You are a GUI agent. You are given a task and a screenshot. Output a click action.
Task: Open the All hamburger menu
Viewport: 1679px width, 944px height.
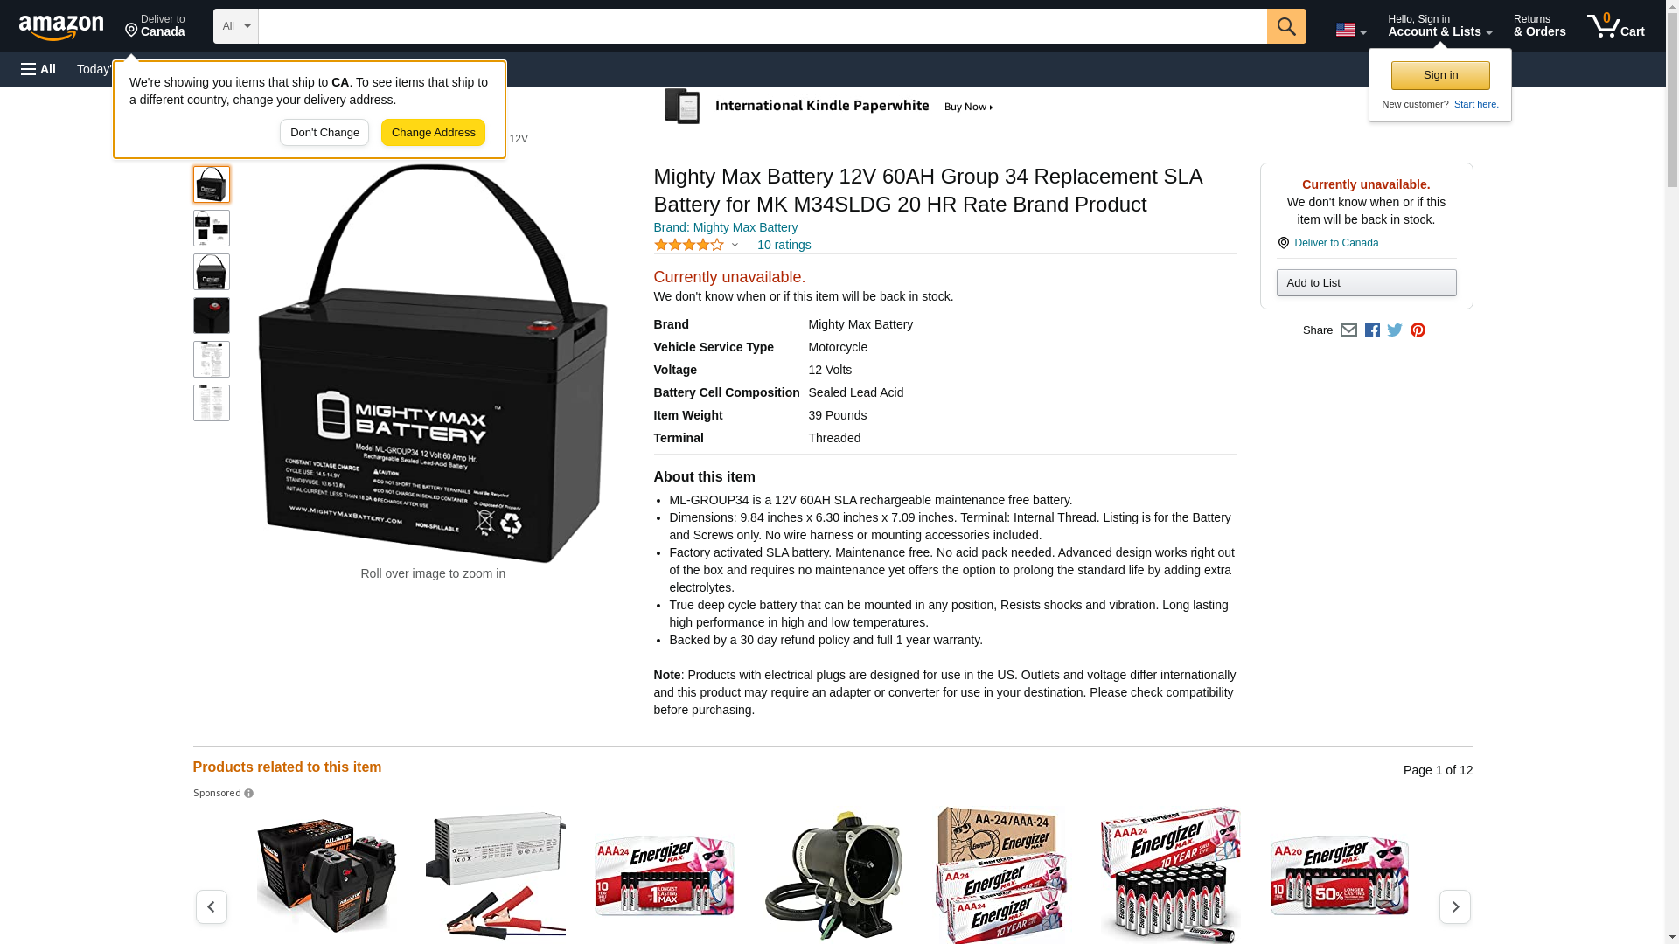coord(38,69)
